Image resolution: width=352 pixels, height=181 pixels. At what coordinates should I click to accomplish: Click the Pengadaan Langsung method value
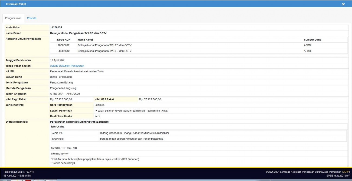coord(63,88)
